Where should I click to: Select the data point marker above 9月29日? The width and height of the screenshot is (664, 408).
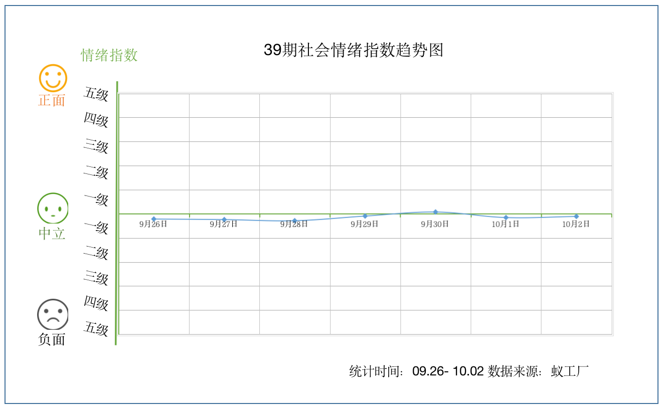[365, 216]
